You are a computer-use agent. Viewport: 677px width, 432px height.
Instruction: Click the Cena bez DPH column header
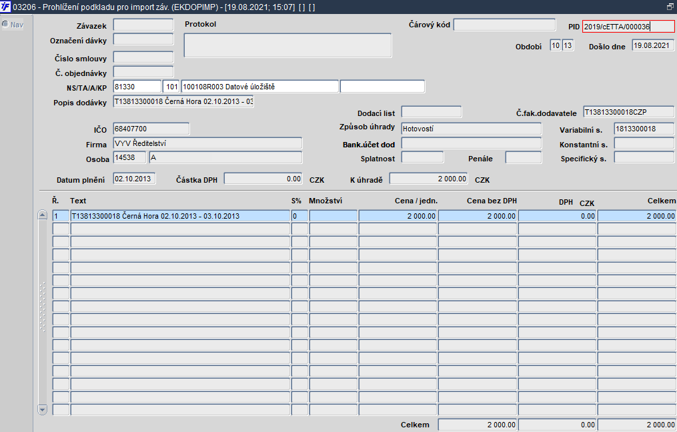[x=492, y=201]
